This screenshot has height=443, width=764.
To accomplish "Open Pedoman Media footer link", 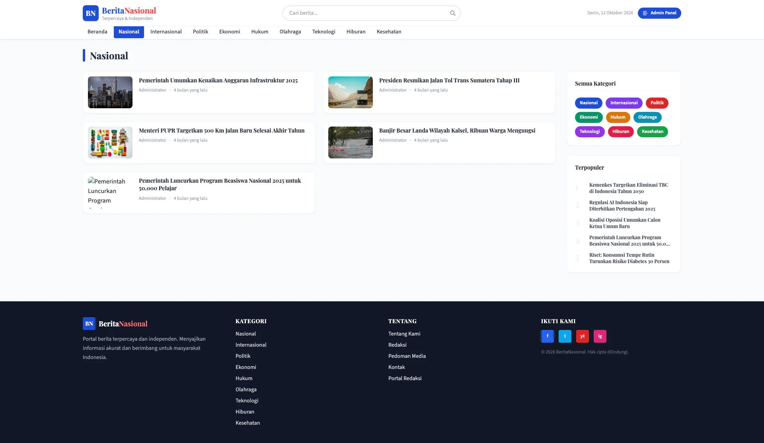I will tap(407, 356).
